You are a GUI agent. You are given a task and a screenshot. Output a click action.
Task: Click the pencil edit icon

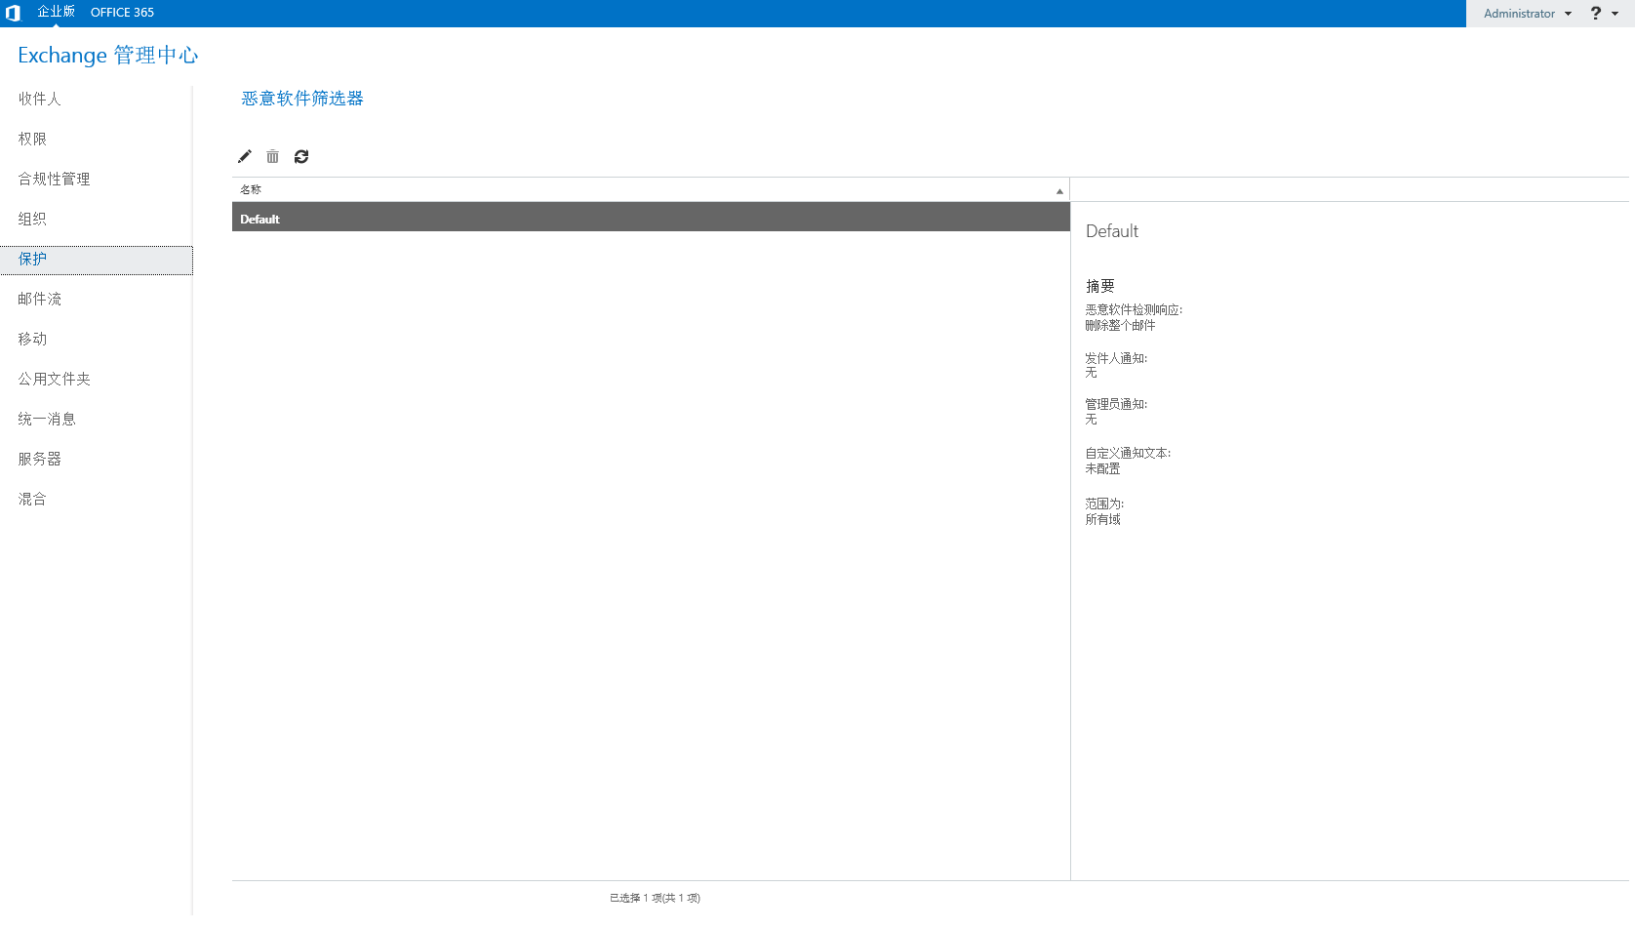click(x=245, y=156)
